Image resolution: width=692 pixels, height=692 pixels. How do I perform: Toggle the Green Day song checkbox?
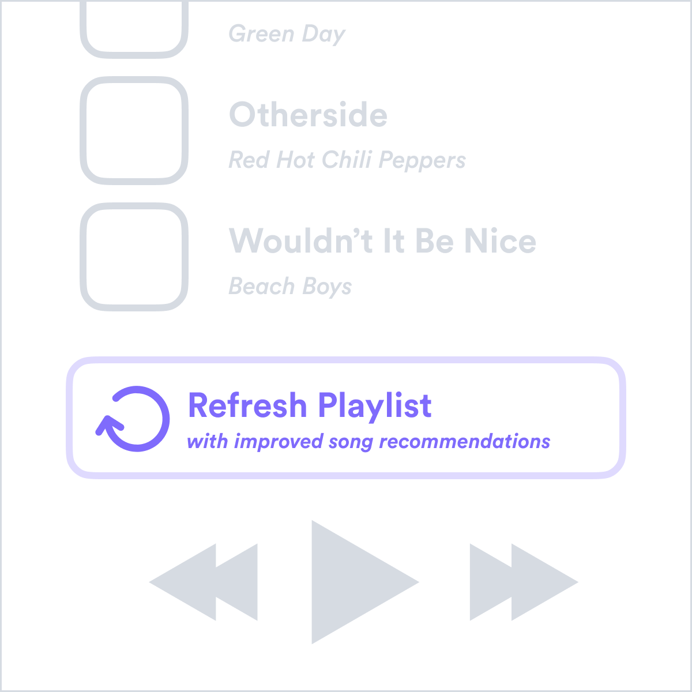click(134, 26)
